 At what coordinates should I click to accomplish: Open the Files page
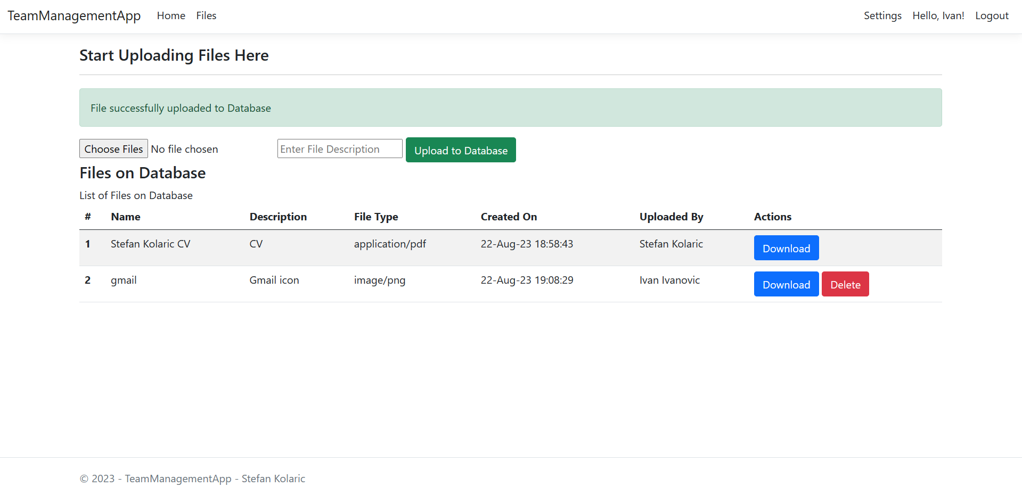click(x=206, y=15)
